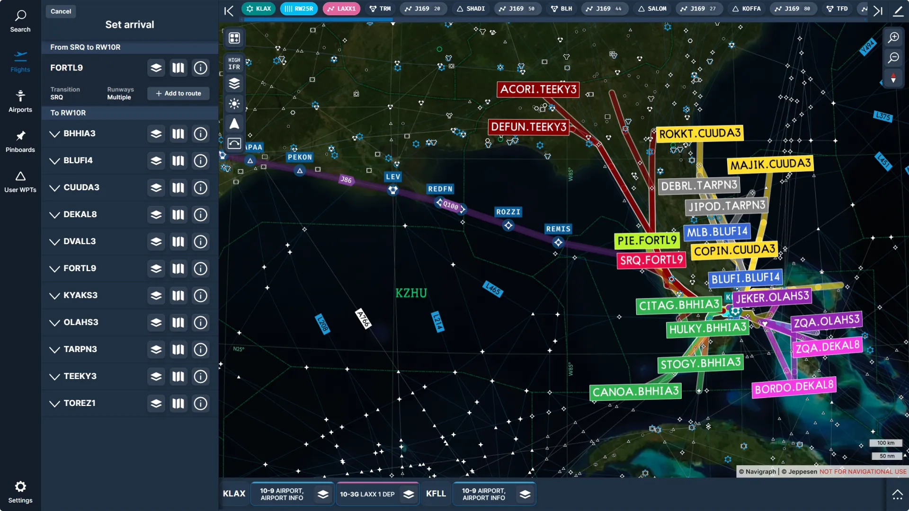Click Cancel to exit Set arrival
The width and height of the screenshot is (909, 511).
[61, 11]
